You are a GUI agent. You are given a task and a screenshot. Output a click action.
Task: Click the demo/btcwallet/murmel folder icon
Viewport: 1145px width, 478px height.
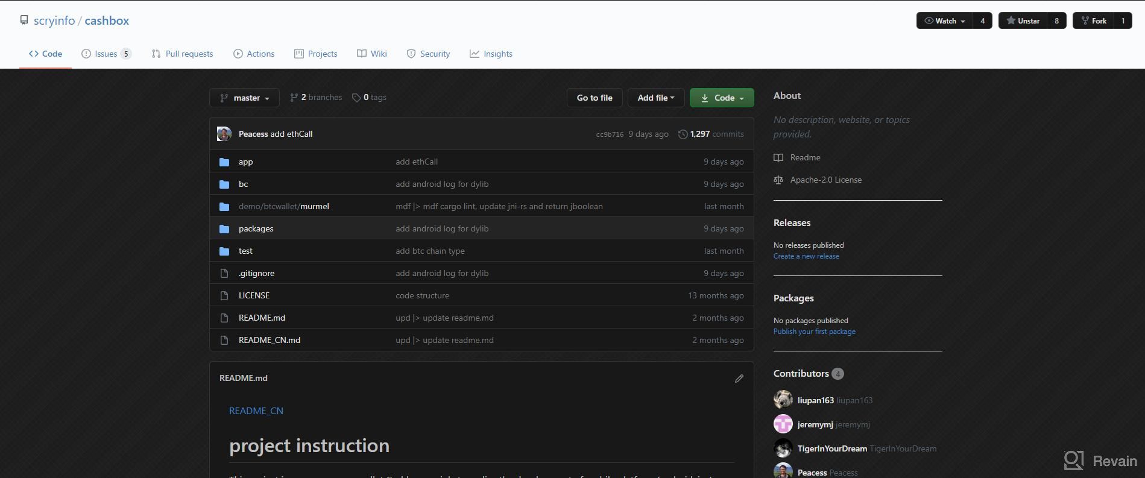[224, 206]
